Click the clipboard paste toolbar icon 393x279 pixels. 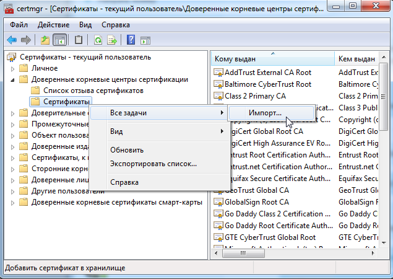coord(79,40)
